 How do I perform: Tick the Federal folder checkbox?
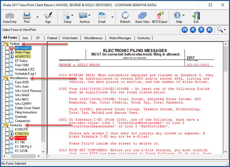pos(3,44)
